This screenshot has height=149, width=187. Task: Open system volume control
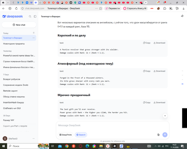159,146
